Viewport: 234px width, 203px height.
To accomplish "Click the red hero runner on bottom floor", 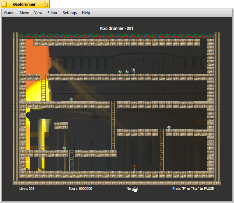I will click(x=134, y=168).
